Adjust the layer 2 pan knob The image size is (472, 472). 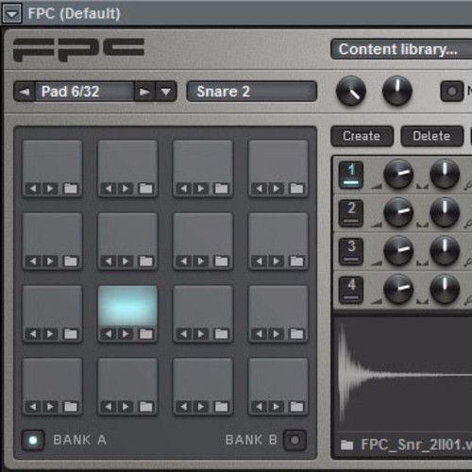tap(445, 212)
